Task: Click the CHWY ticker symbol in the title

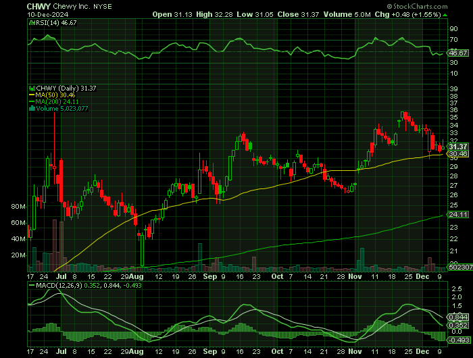Action: pos(39,6)
